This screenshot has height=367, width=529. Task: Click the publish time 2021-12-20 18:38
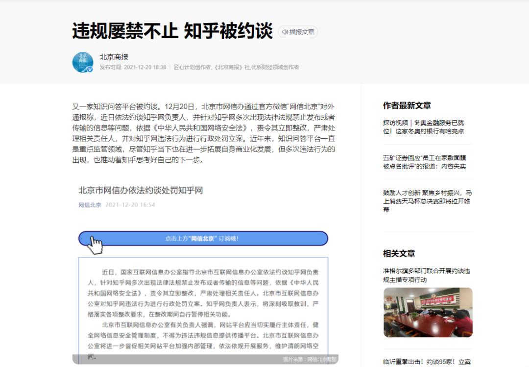[145, 67]
